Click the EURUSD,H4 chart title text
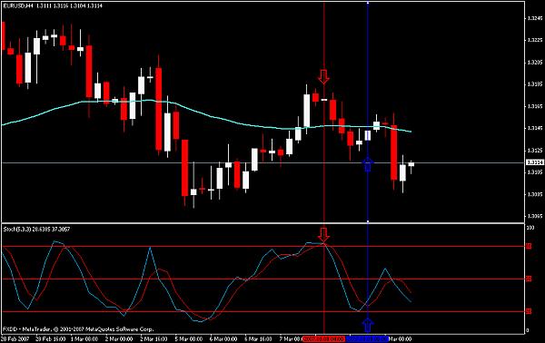The height and width of the screenshot is (343, 545). 19,6
